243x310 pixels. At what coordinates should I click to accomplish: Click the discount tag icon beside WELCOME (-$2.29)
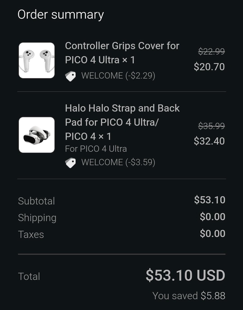click(x=70, y=76)
